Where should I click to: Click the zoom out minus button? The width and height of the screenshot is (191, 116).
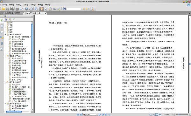click(x=174, y=114)
